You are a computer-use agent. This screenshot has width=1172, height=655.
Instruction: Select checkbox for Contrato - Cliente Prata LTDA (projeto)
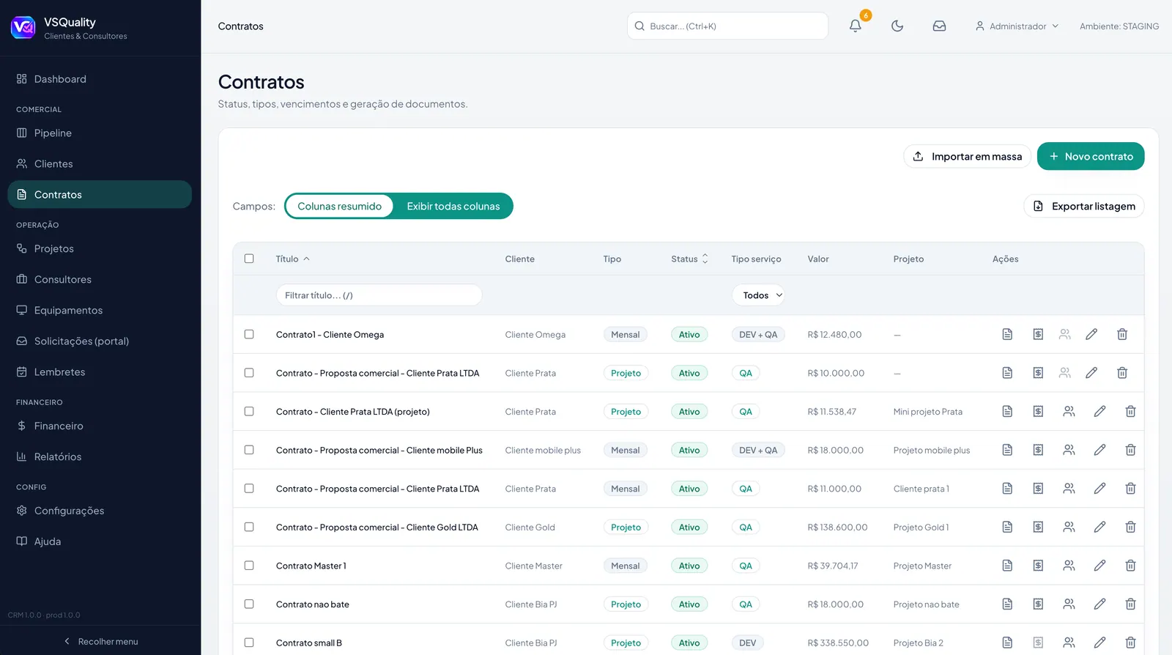click(x=249, y=412)
